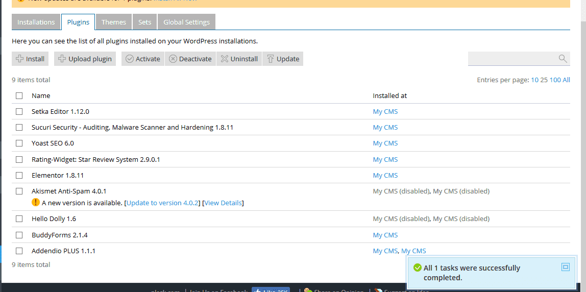Check the Rating-Widget plugin checkbox
This screenshot has height=292, width=586.
click(19, 160)
